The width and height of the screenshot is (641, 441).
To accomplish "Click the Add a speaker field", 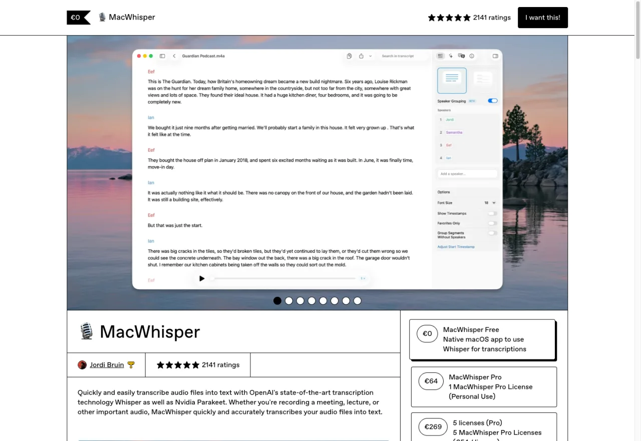I will click(x=467, y=174).
